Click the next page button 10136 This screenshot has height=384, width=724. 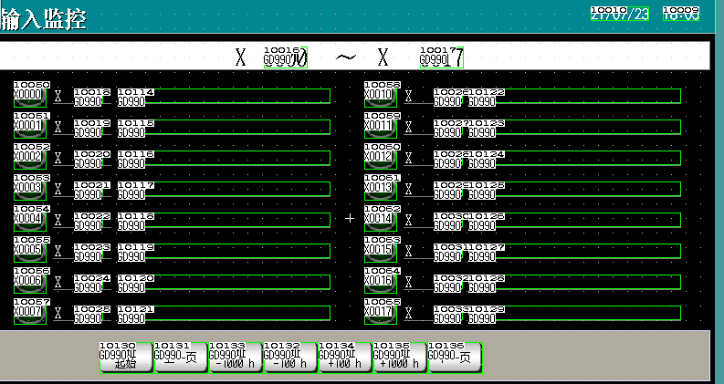coord(454,358)
